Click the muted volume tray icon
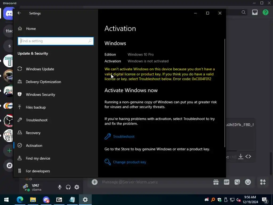Screen dimensions: 273x205 tap(239, 200)
